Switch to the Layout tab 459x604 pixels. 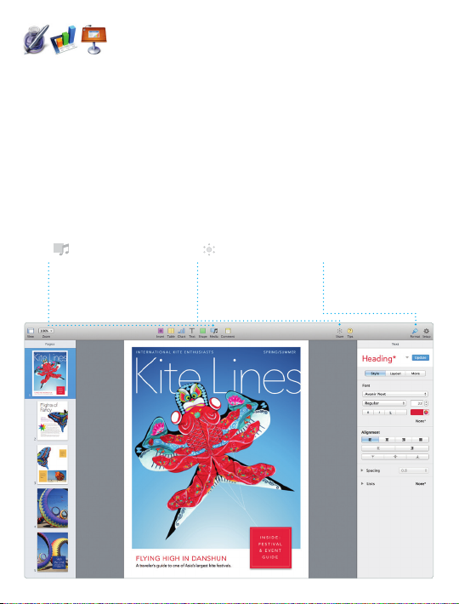coord(395,373)
